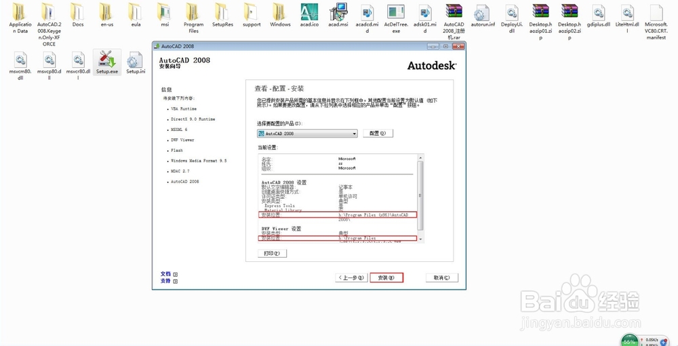Select the AutoCAD 2008 注册机 rar archive
The height and width of the screenshot is (346, 678).
tap(454, 21)
